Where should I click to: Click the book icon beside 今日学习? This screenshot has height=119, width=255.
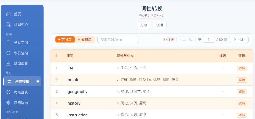8,42
